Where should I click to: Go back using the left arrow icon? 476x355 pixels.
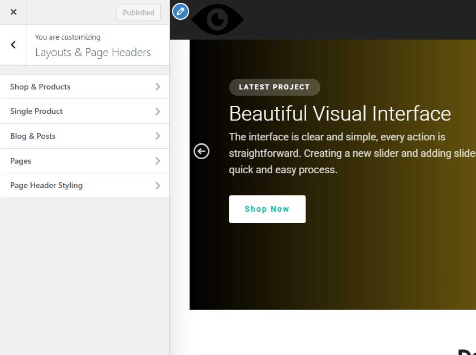[x=14, y=45]
